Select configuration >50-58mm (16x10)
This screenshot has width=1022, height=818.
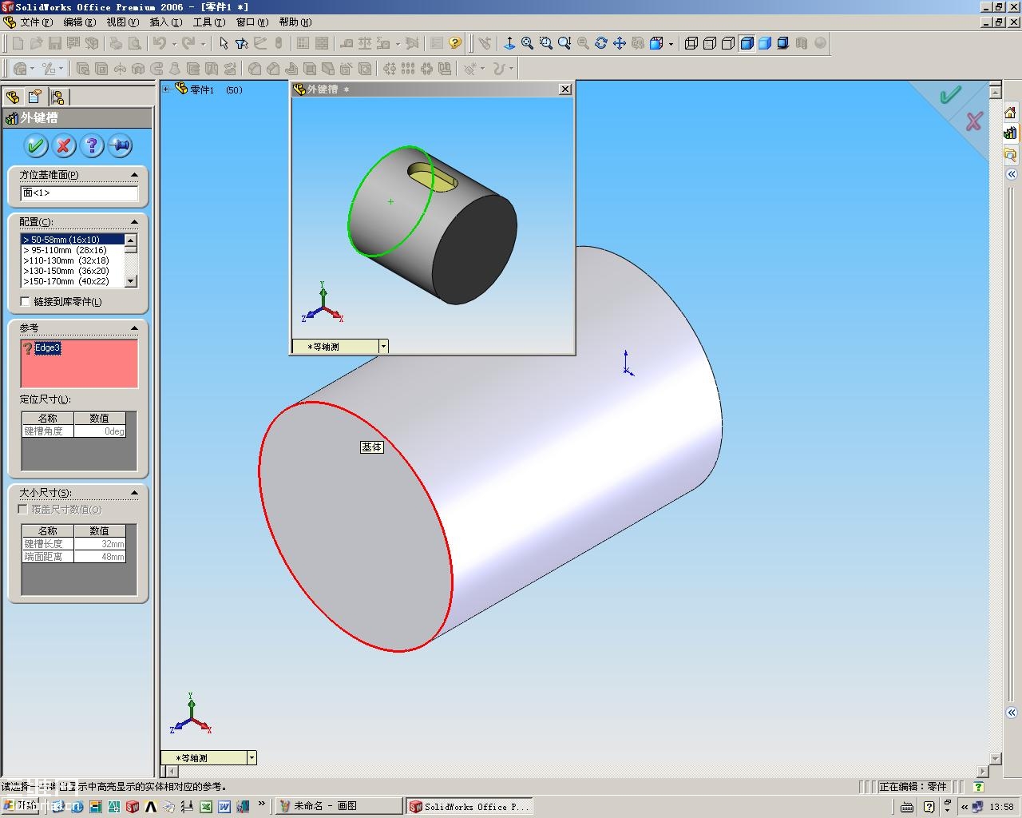[73, 240]
